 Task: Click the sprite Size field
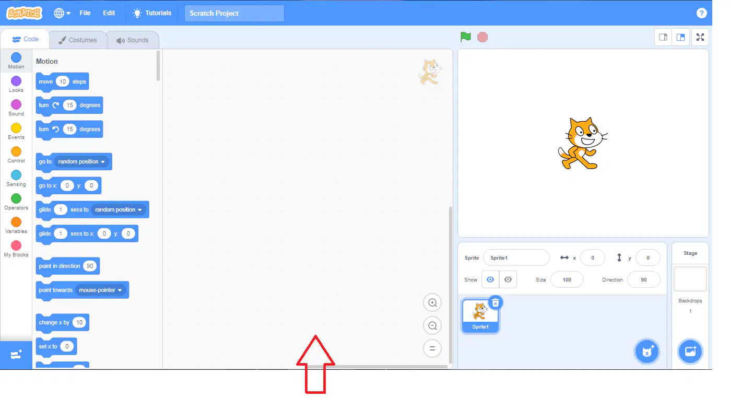[x=567, y=280]
